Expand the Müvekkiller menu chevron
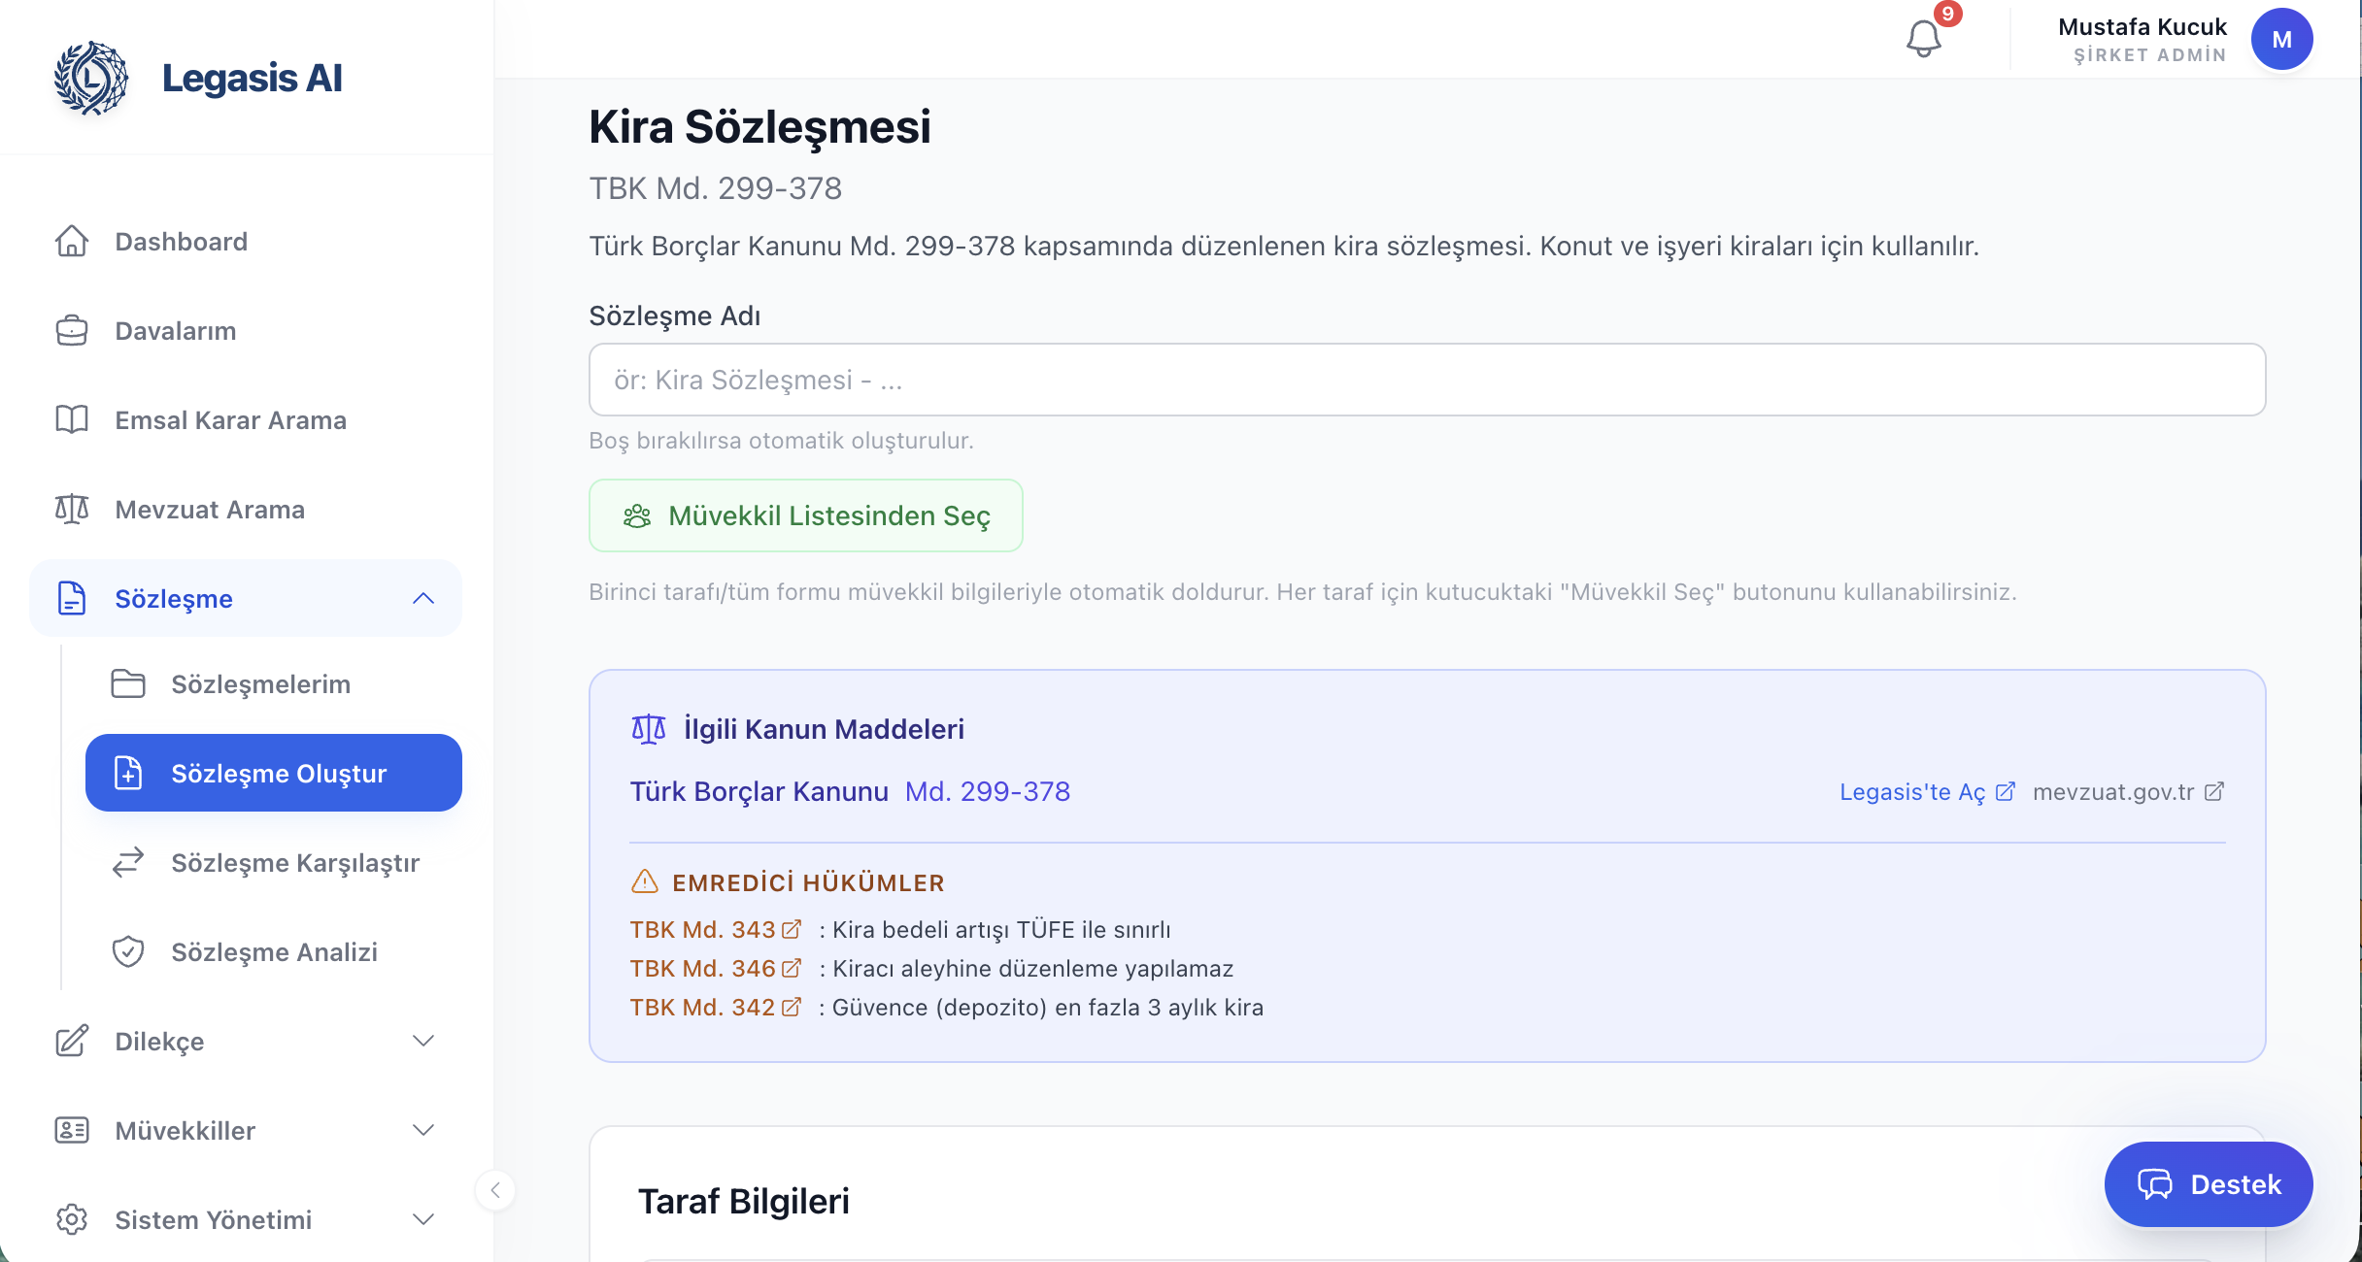The image size is (2362, 1262). pyautogui.click(x=423, y=1130)
